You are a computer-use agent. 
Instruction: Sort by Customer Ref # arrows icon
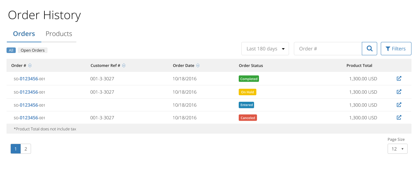124,65
